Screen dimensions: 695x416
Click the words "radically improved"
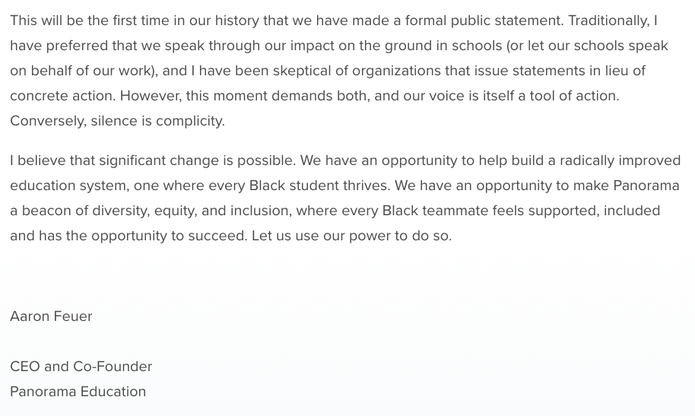[x=620, y=160]
